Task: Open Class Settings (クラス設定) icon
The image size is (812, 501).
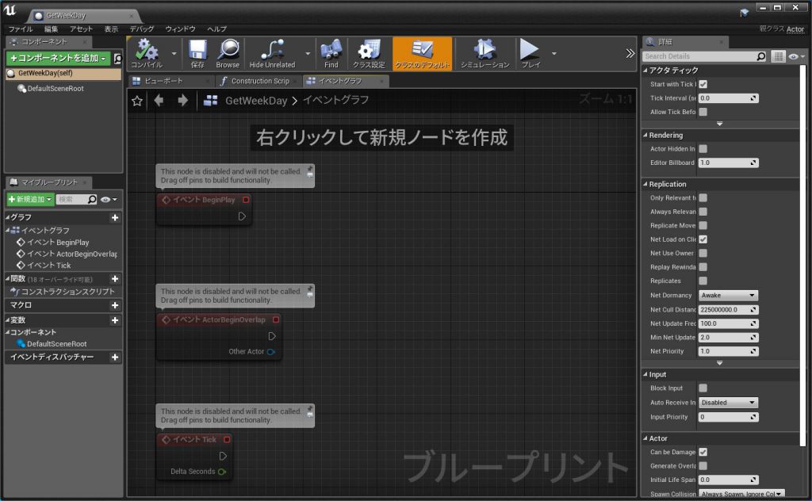Action: click(369, 53)
